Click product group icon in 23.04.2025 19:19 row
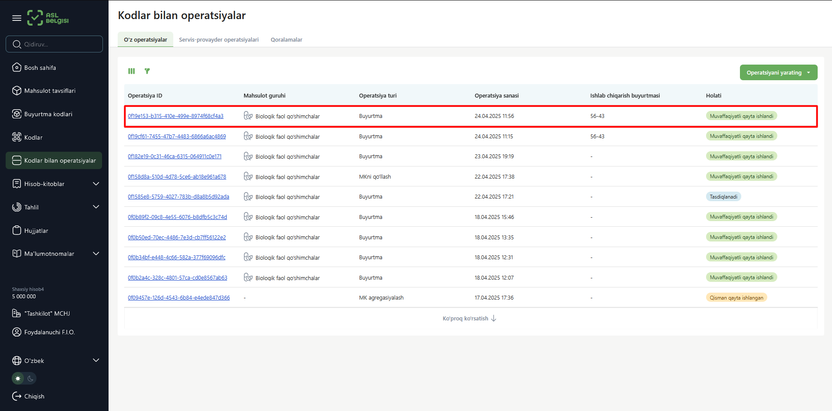Screen dimensions: 832x411 tap(248, 157)
